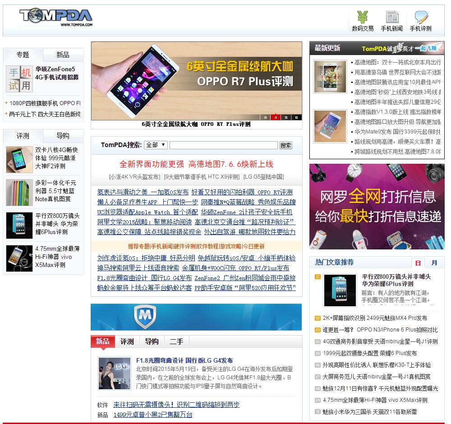Switch to 专题 tab
This screenshot has width=451, height=424.
click(23, 55)
